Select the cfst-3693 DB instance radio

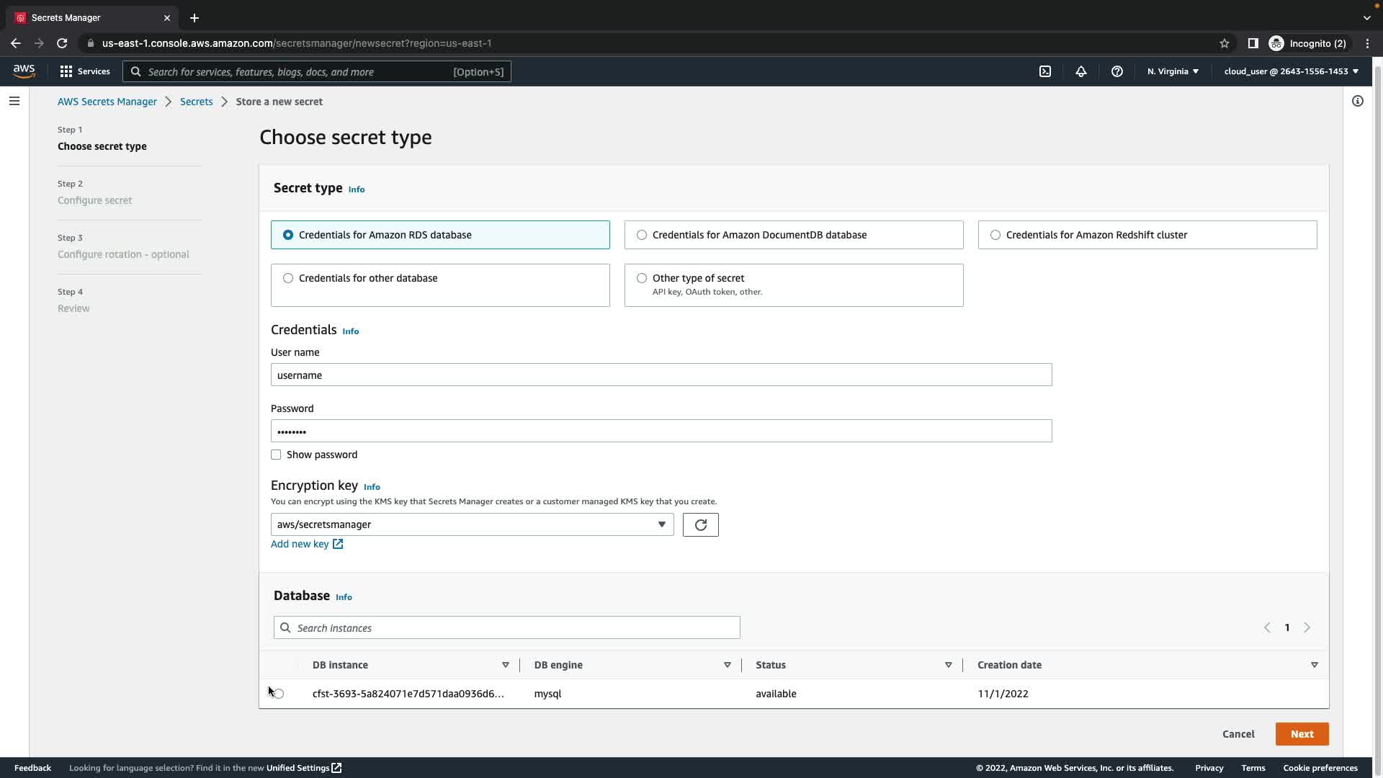(279, 694)
